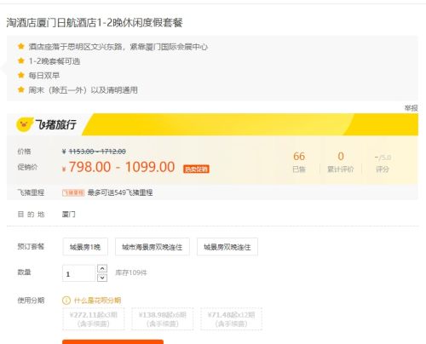Choose the 12-period installment plan

point(231,319)
